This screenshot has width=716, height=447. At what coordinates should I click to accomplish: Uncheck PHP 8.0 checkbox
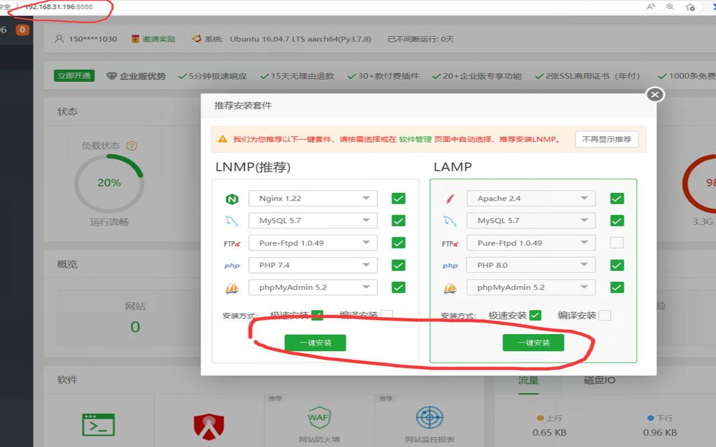(616, 265)
